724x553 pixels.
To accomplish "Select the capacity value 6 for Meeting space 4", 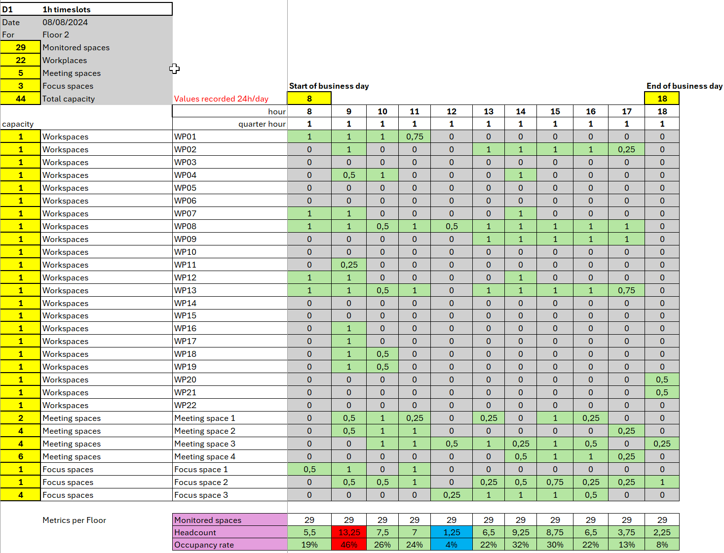I will 20,456.
